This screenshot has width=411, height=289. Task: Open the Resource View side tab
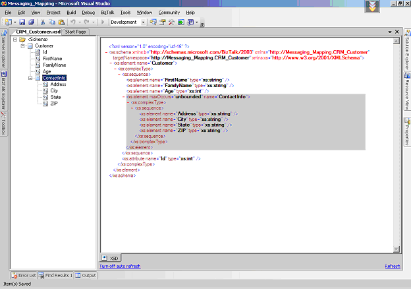407,92
